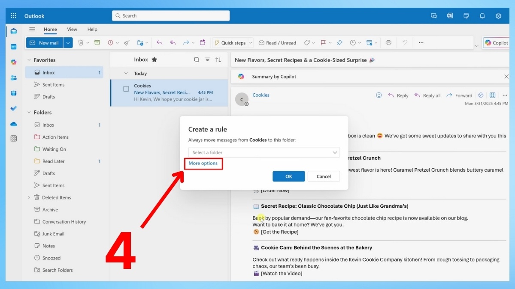Viewport: 515px width, 289px height.
Task: Click the Print icon in toolbar
Action: pyautogui.click(x=388, y=43)
